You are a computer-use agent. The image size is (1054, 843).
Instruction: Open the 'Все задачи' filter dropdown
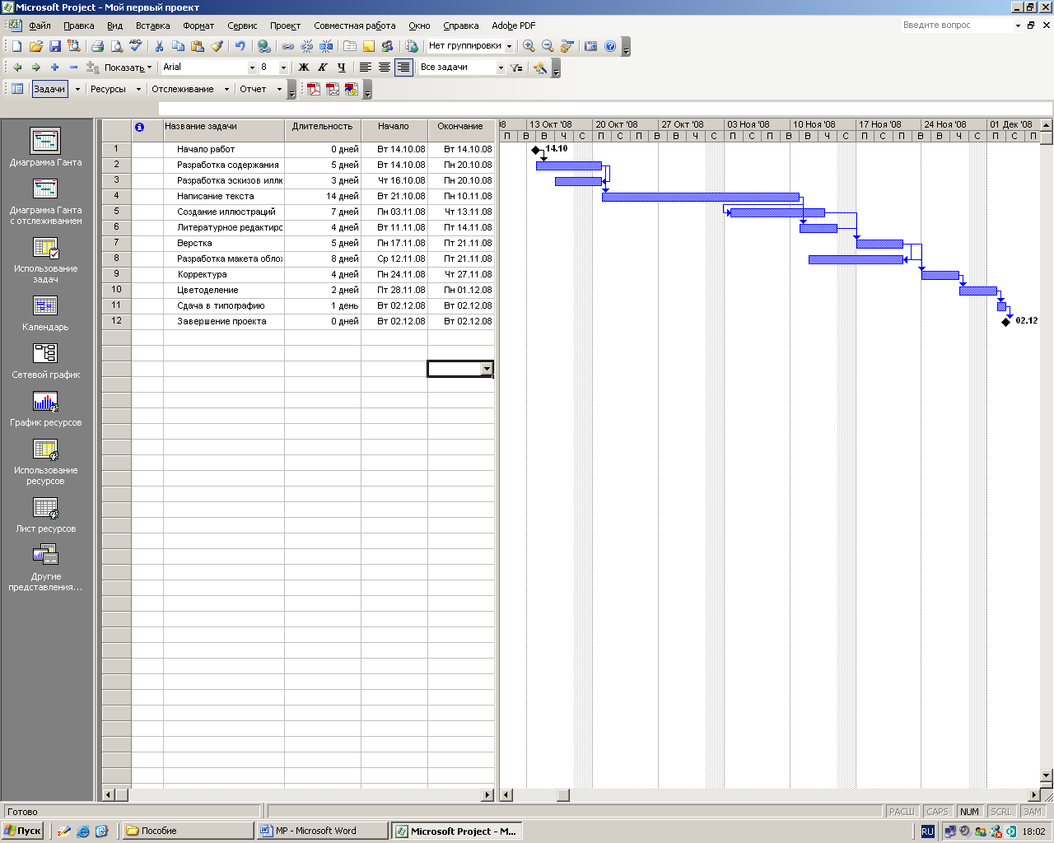pyautogui.click(x=501, y=68)
